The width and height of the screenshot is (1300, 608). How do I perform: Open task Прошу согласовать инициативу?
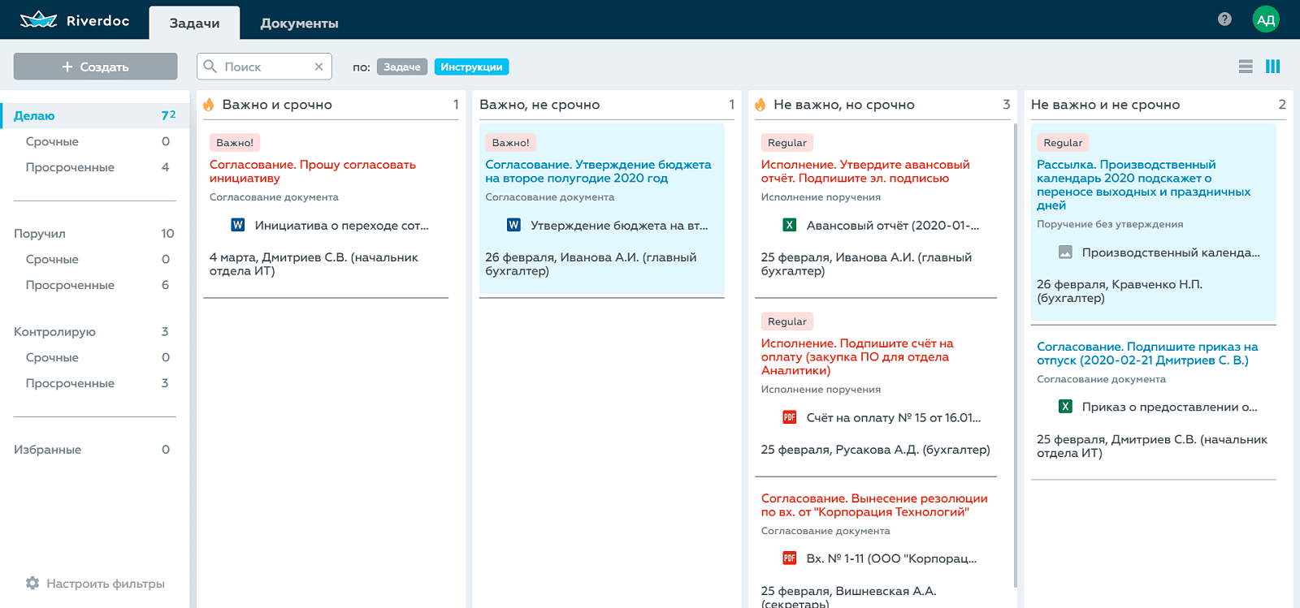point(313,171)
